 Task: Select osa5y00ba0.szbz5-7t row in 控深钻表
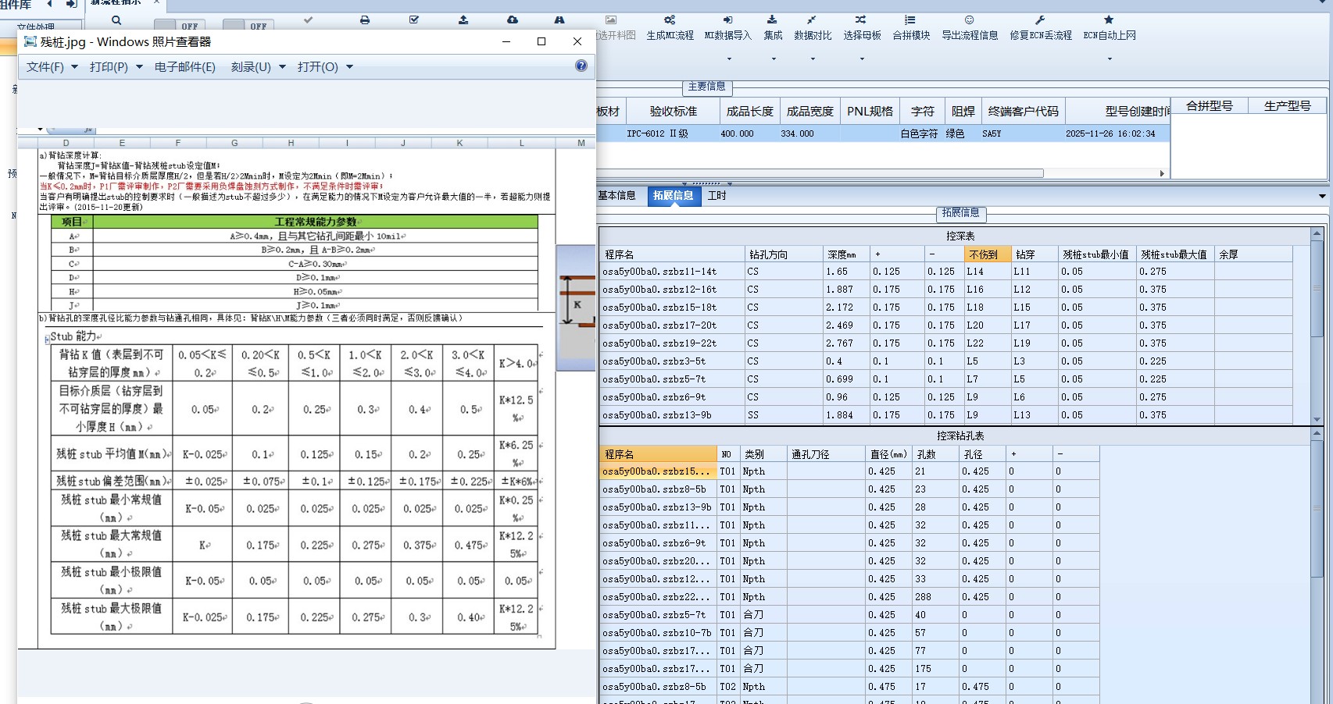click(849, 615)
